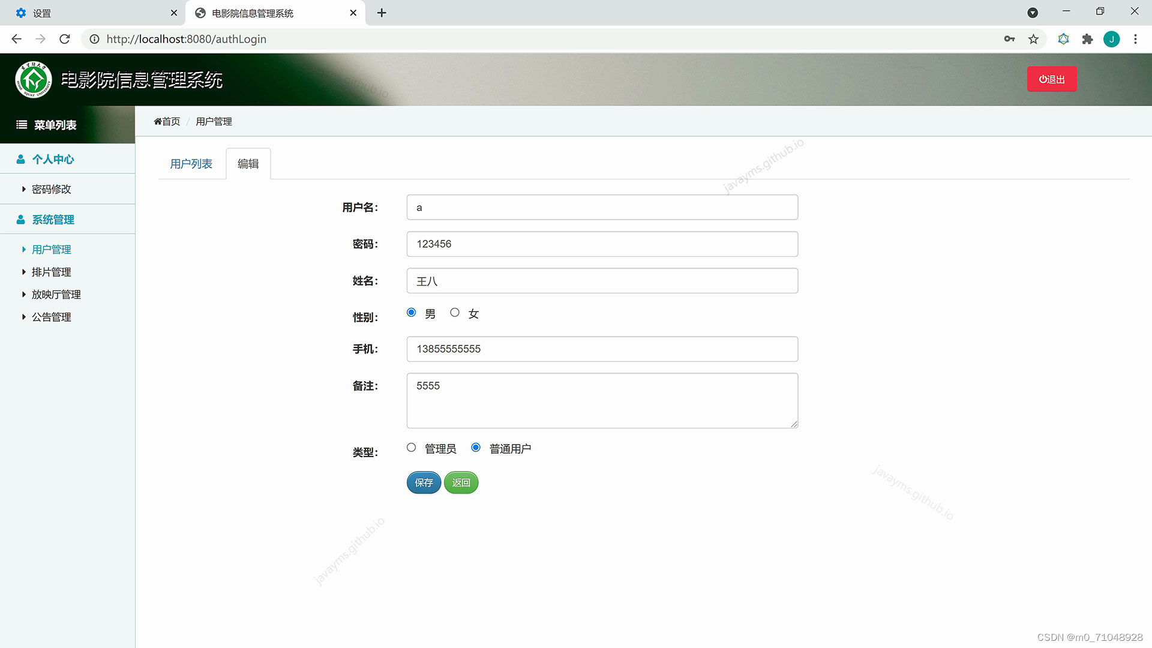The image size is (1152, 648).
Task: Click the tab search dropdown circle
Action: pos(1033,13)
